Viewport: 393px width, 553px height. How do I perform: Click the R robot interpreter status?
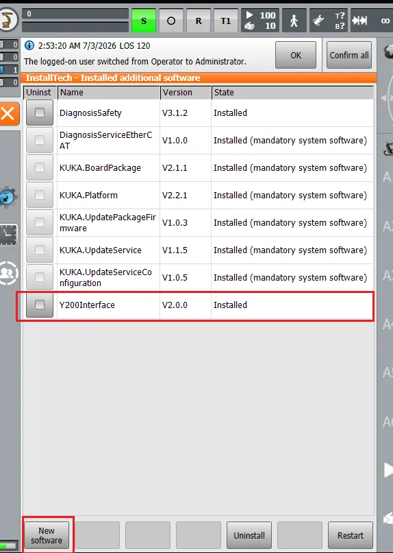[199, 21]
